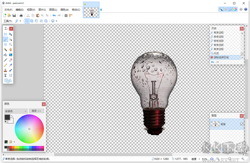The image size is (250, 163).
Task: Expand colors with 高级 >> button
Action: click(36, 111)
